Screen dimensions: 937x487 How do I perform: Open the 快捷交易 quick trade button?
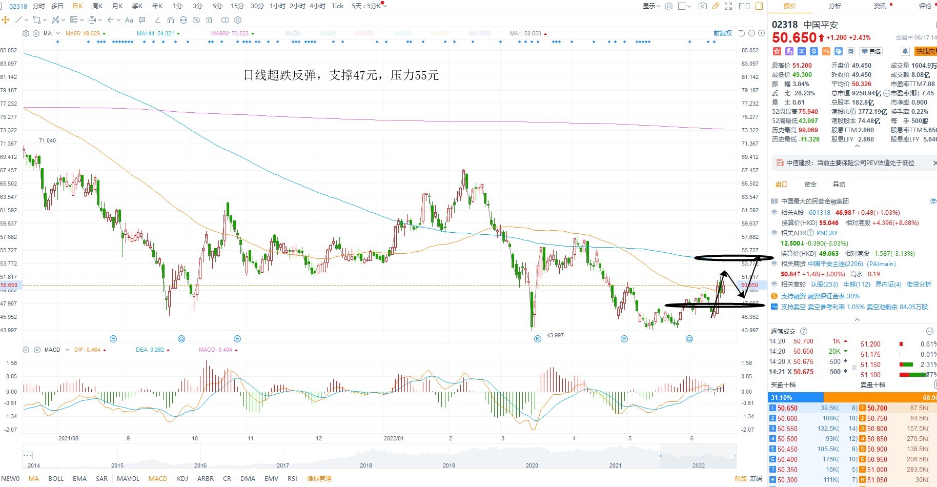[926, 51]
